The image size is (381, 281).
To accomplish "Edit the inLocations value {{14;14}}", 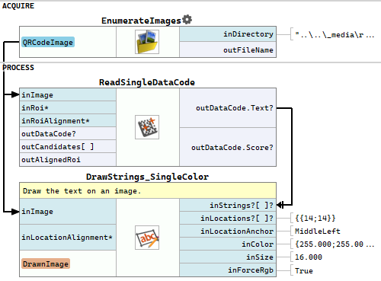I will 315,218.
